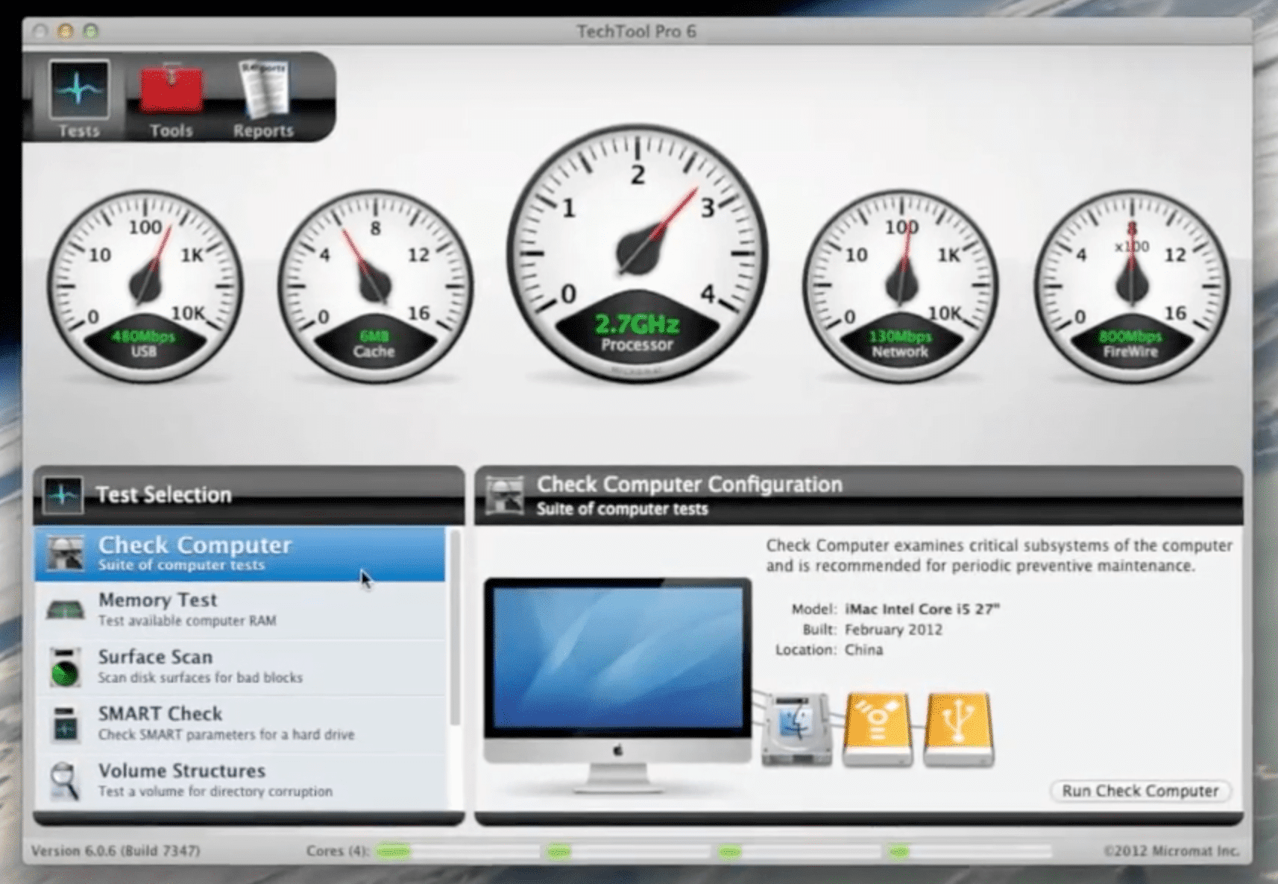Open the Reports document icon
The image size is (1278, 884).
coord(263,89)
